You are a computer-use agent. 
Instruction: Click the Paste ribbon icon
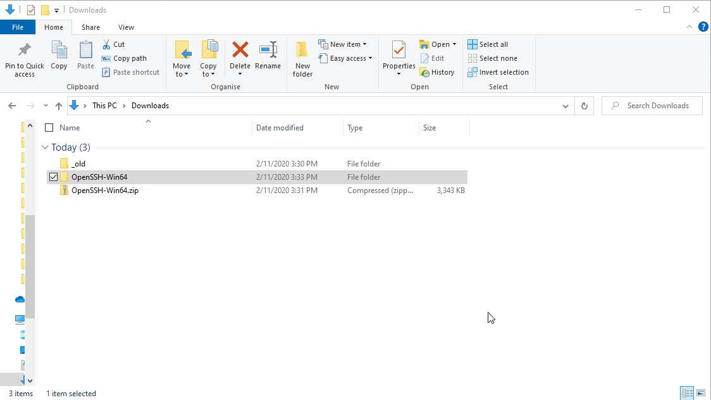85,55
